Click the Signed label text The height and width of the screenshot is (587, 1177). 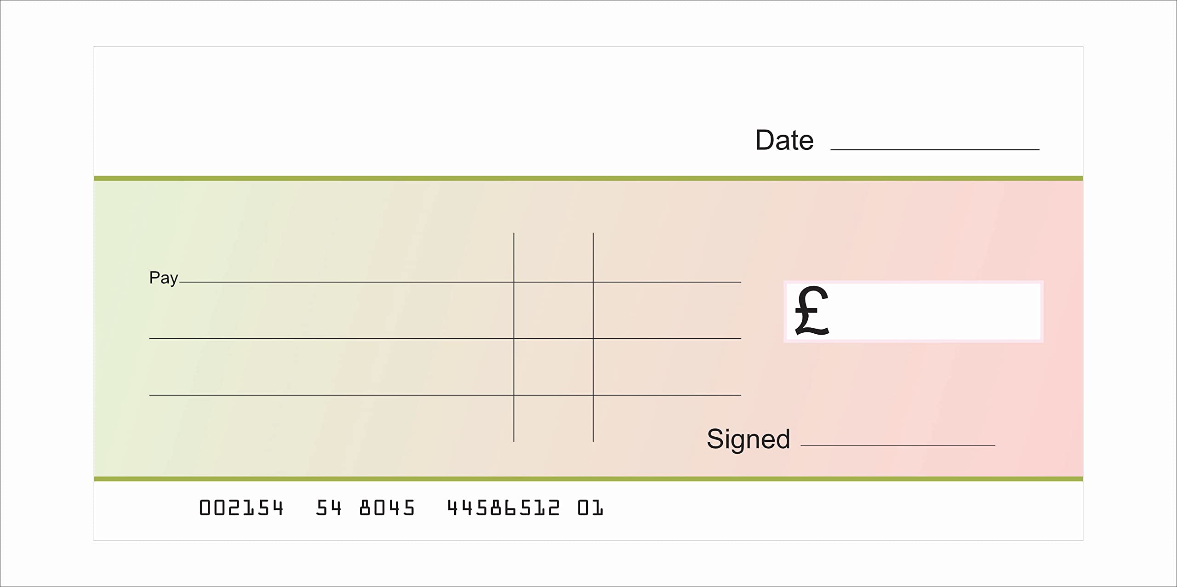pyautogui.click(x=748, y=439)
